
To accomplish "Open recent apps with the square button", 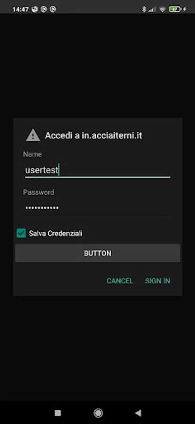I will point(58,413).
